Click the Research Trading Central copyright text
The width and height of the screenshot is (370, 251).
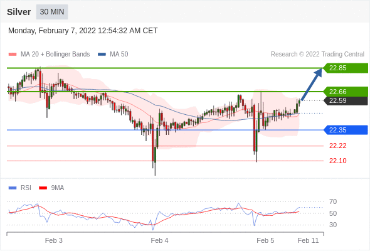[317, 55]
